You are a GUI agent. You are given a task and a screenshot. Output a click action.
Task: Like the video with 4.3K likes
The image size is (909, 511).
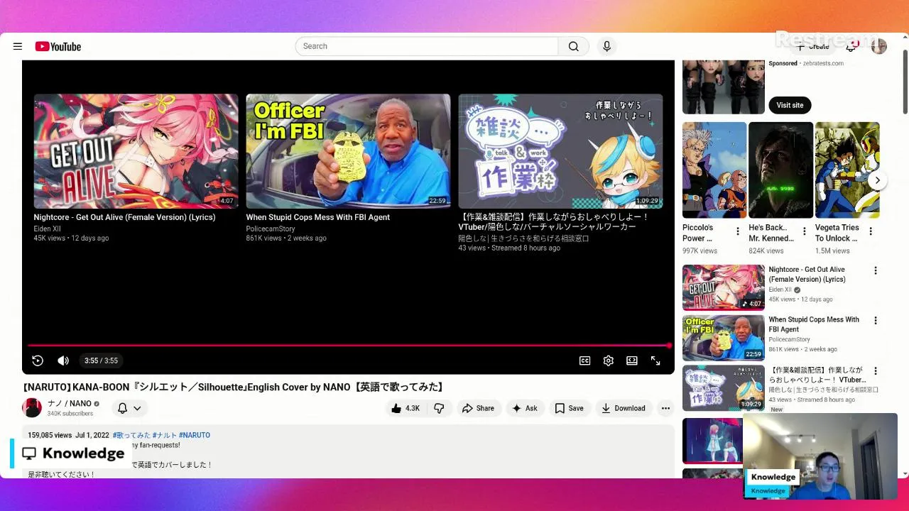pos(405,408)
